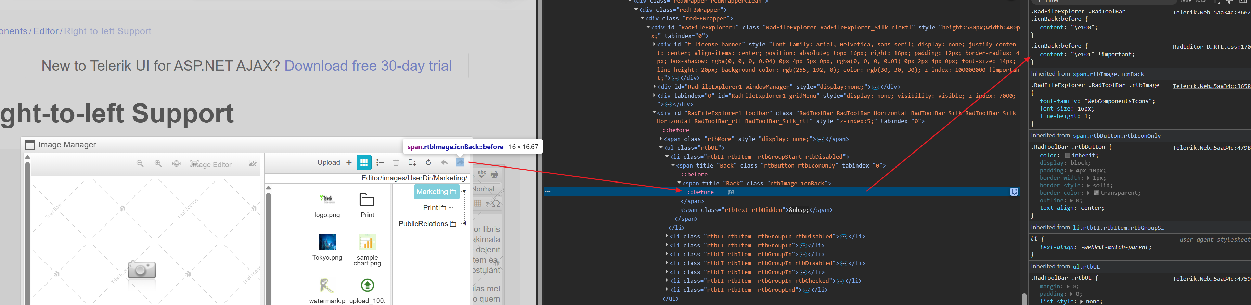Select the Tokyo.png thumbnail
Viewport: 1251px width, 305px height.
(x=327, y=247)
